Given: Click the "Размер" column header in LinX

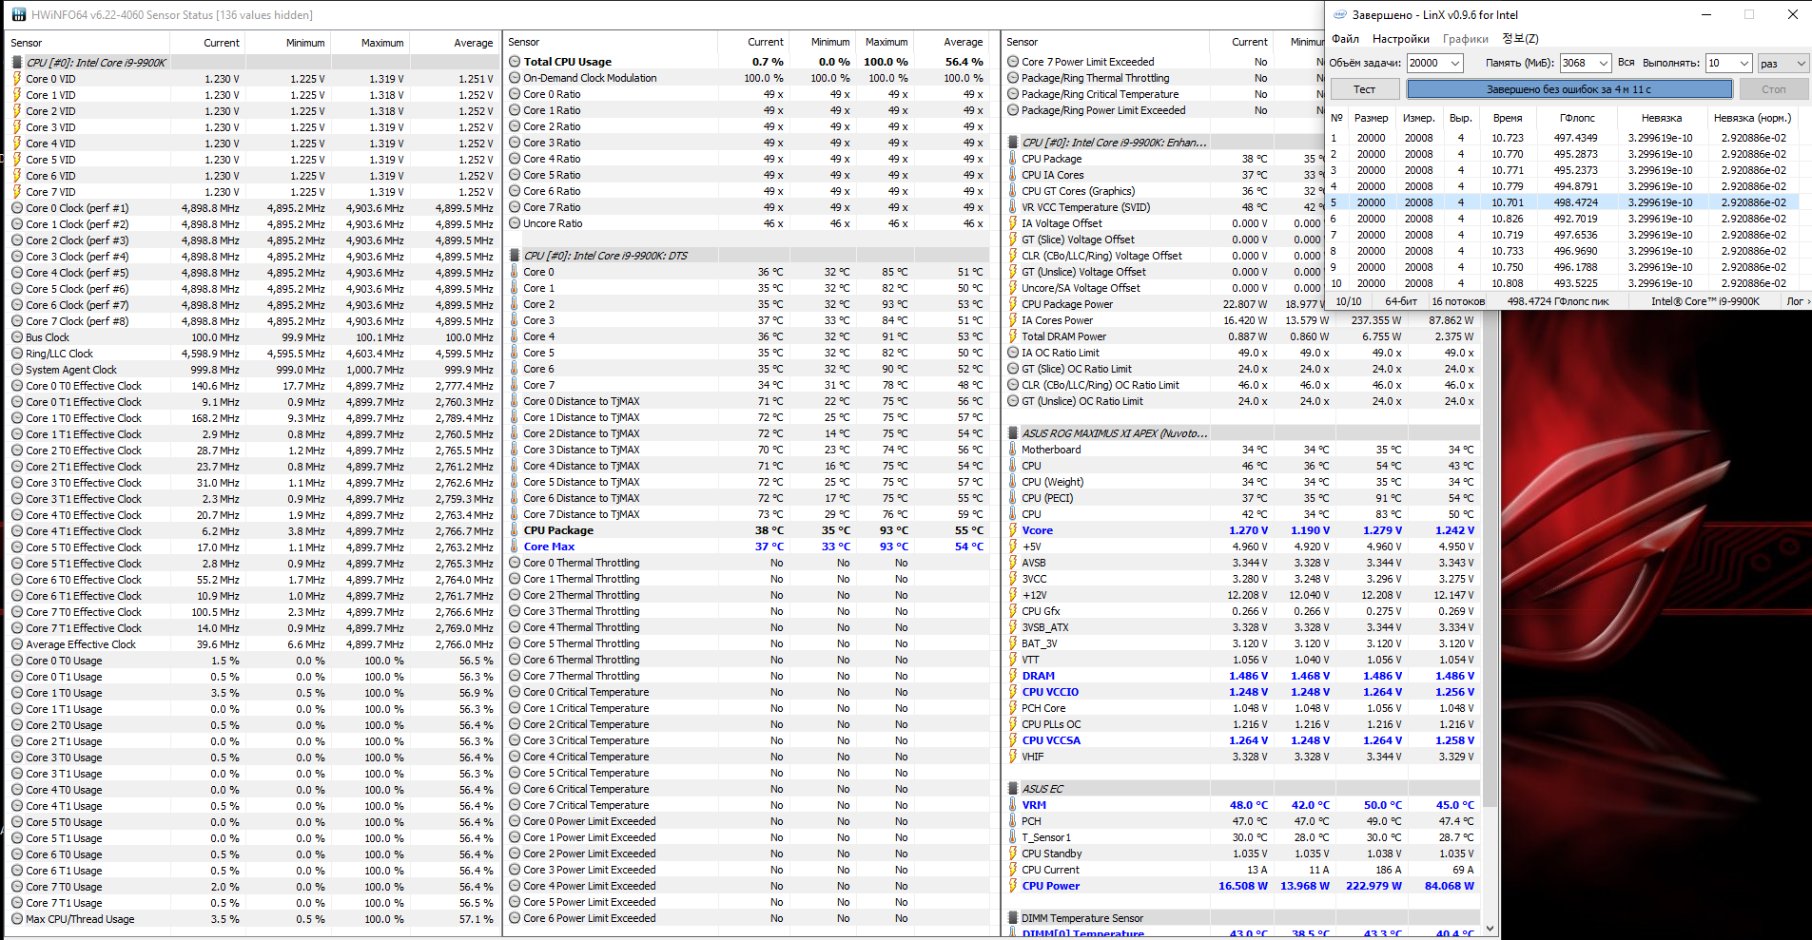Looking at the screenshot, I should point(1371,118).
